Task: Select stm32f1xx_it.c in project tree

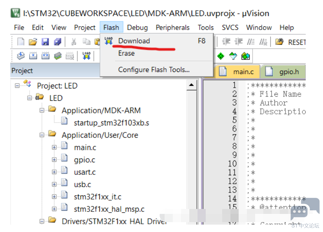Action: pyautogui.click(x=98, y=197)
